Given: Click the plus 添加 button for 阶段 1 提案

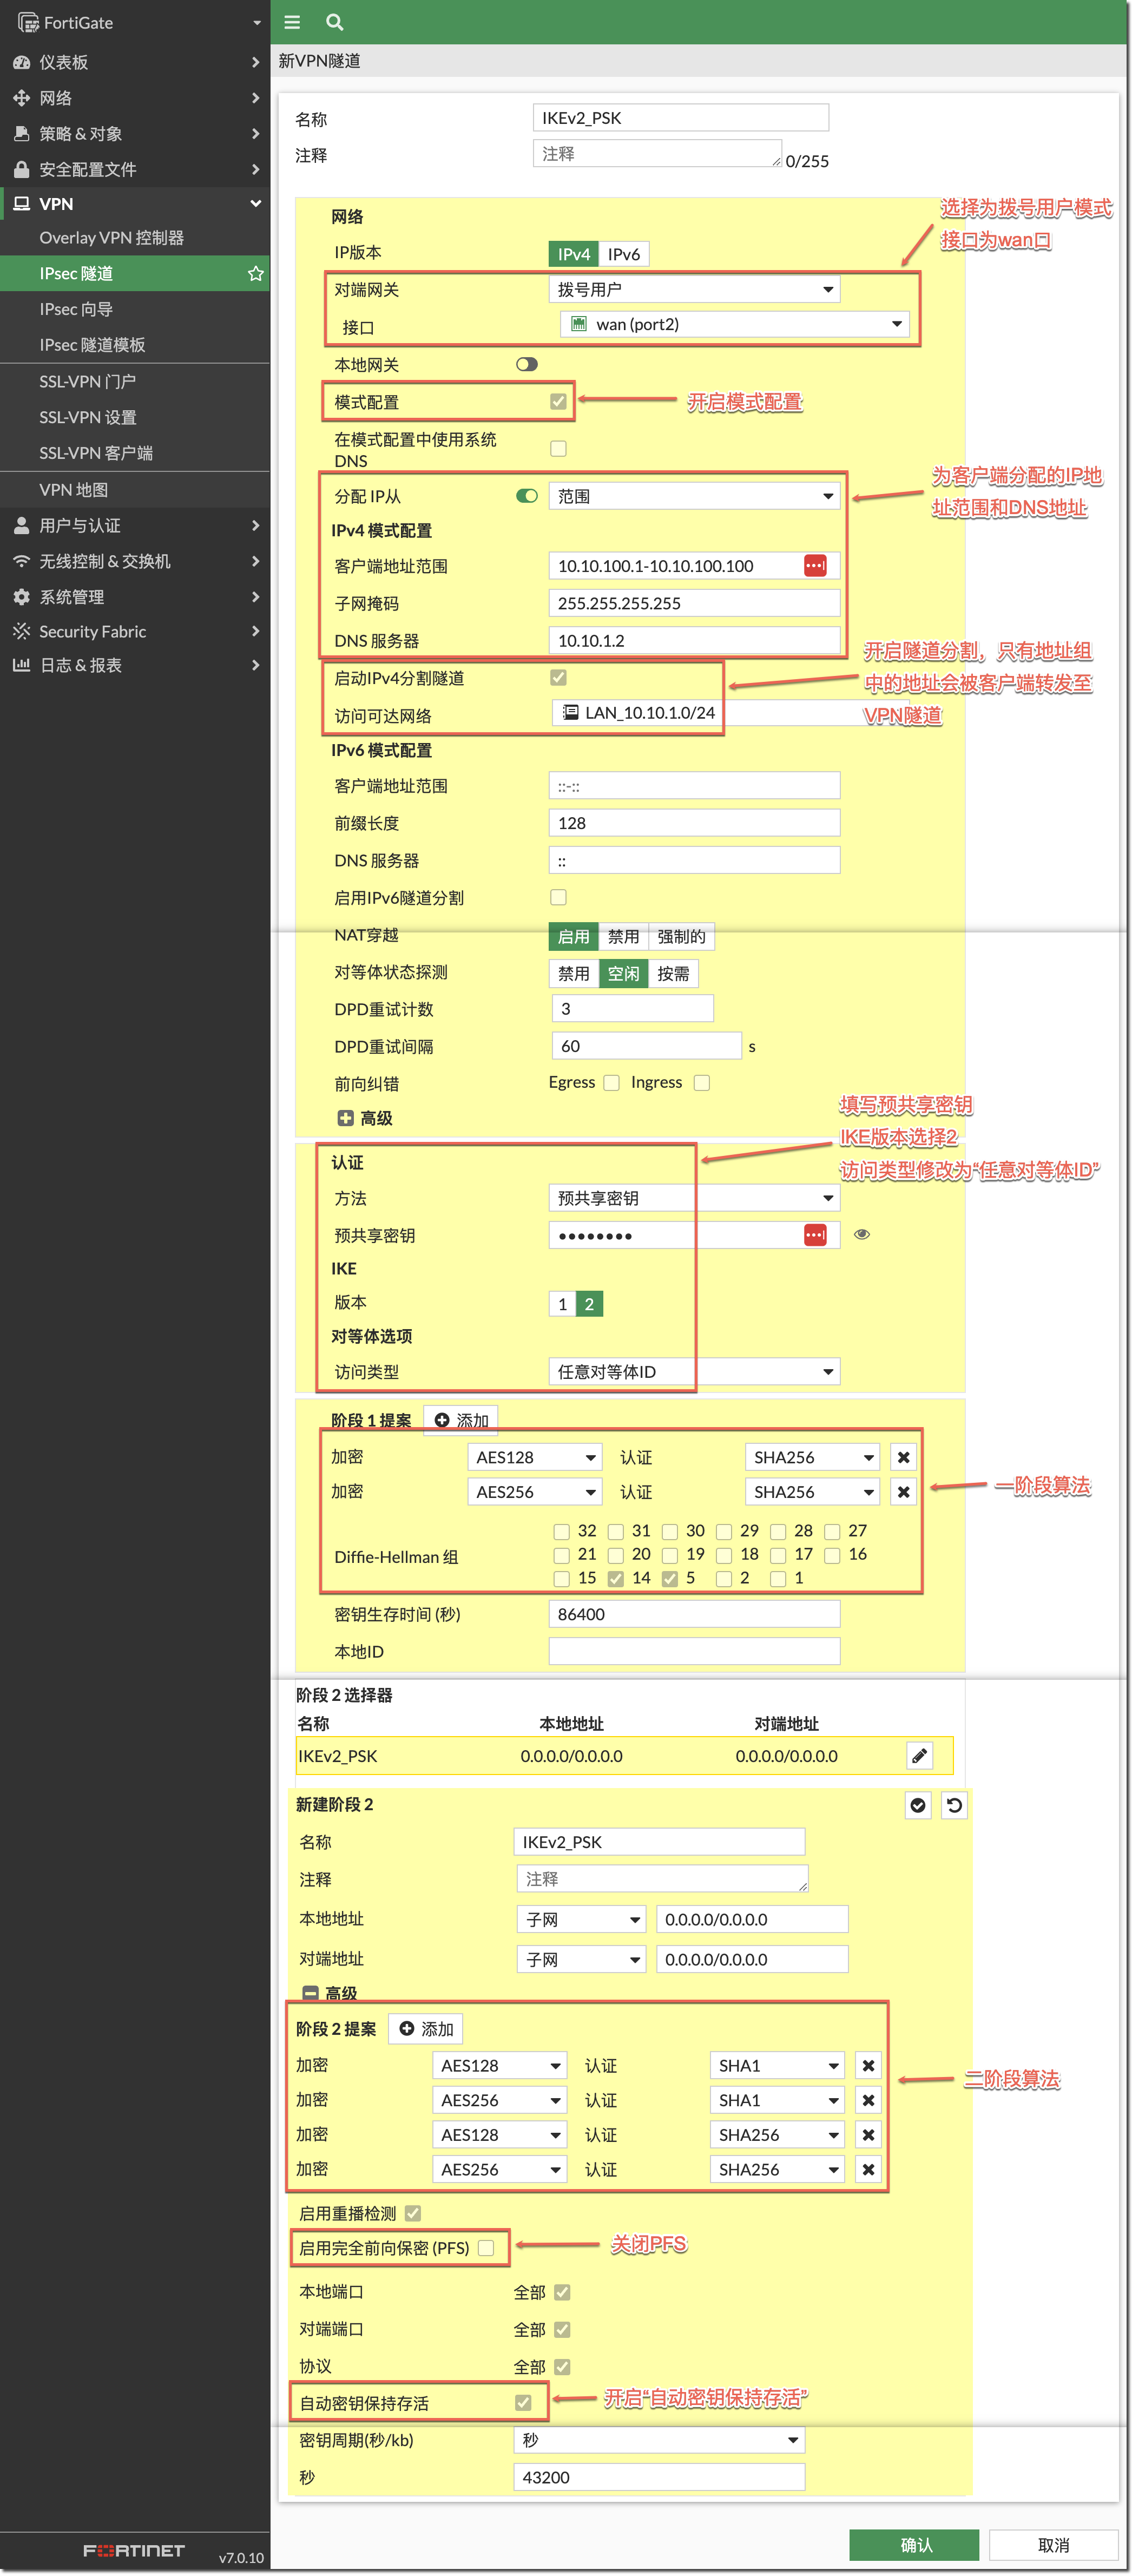Looking at the screenshot, I should (x=461, y=1420).
